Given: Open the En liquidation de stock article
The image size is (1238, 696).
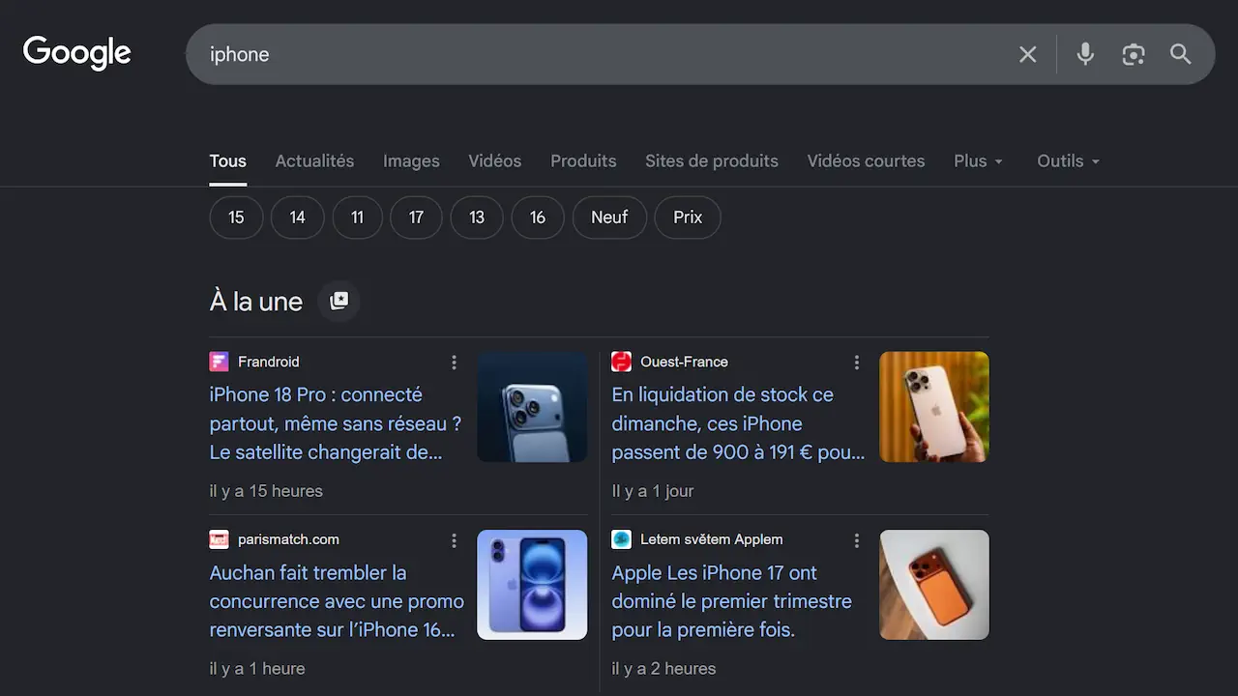Looking at the screenshot, I should [738, 423].
